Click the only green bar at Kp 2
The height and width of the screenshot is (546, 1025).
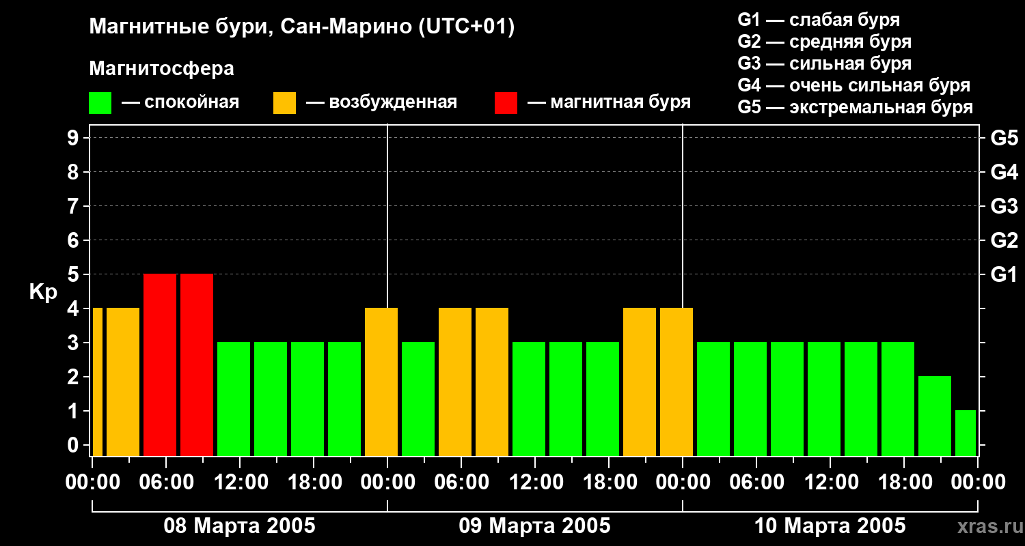pyautogui.click(x=935, y=416)
